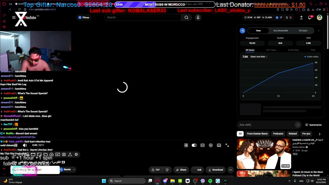Select the Vues tab in vidIQ
The height and width of the screenshot is (185, 329).
click(258, 31)
